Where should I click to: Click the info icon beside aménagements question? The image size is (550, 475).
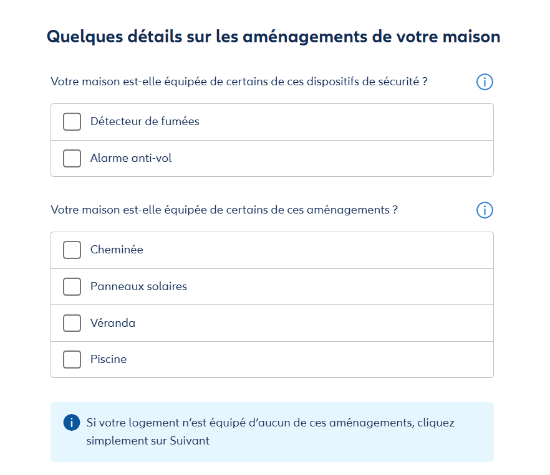(x=485, y=210)
